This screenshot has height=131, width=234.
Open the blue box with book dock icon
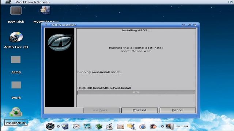65,126
